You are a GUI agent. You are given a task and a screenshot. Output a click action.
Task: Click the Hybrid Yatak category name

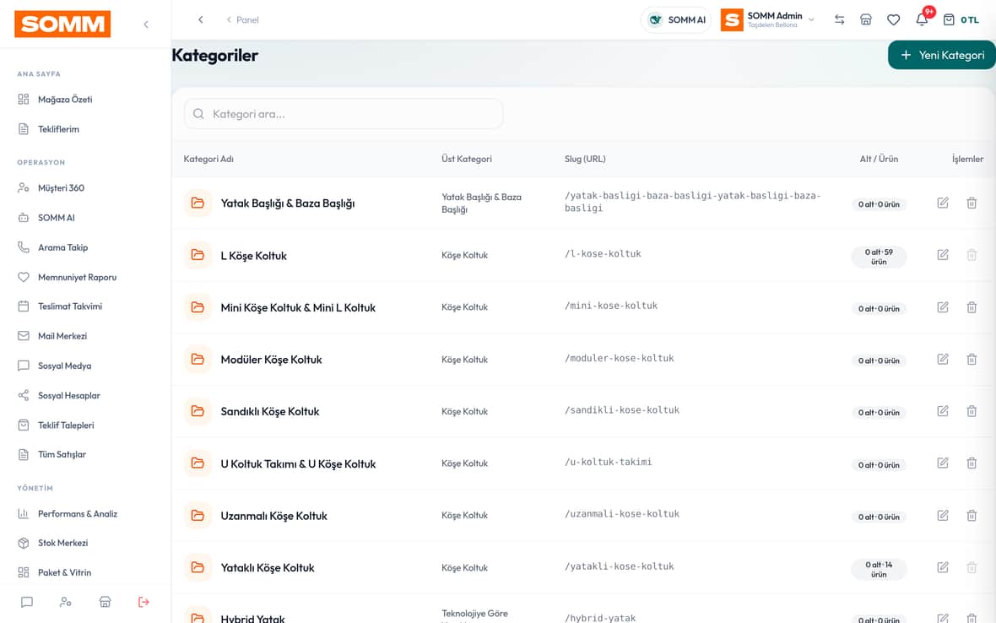[253, 619]
